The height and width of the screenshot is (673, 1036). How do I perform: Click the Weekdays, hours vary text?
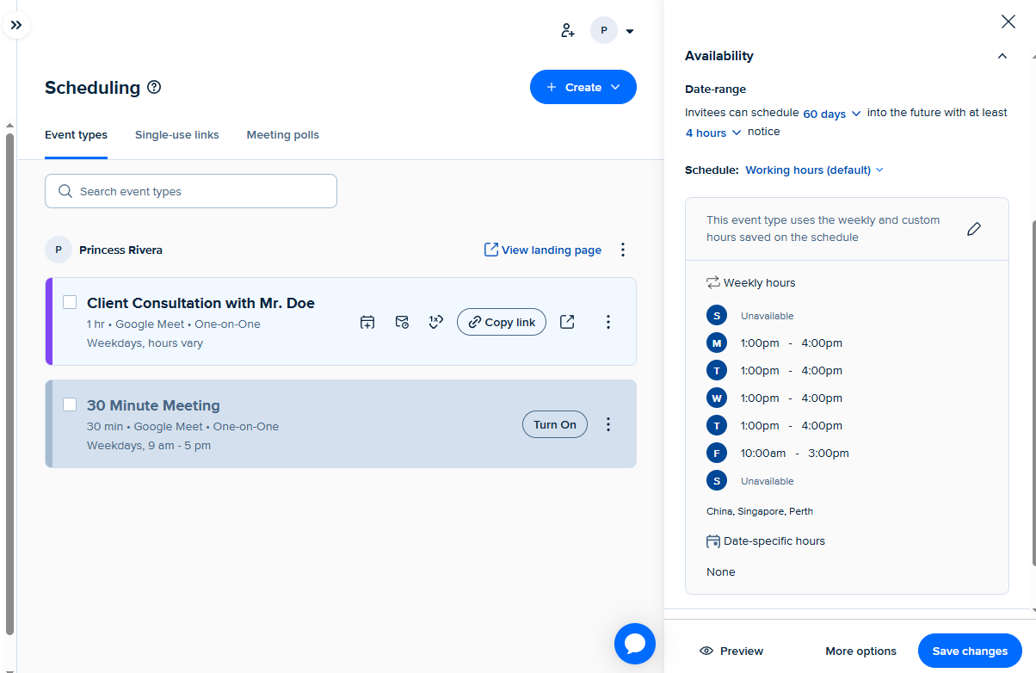[145, 343]
